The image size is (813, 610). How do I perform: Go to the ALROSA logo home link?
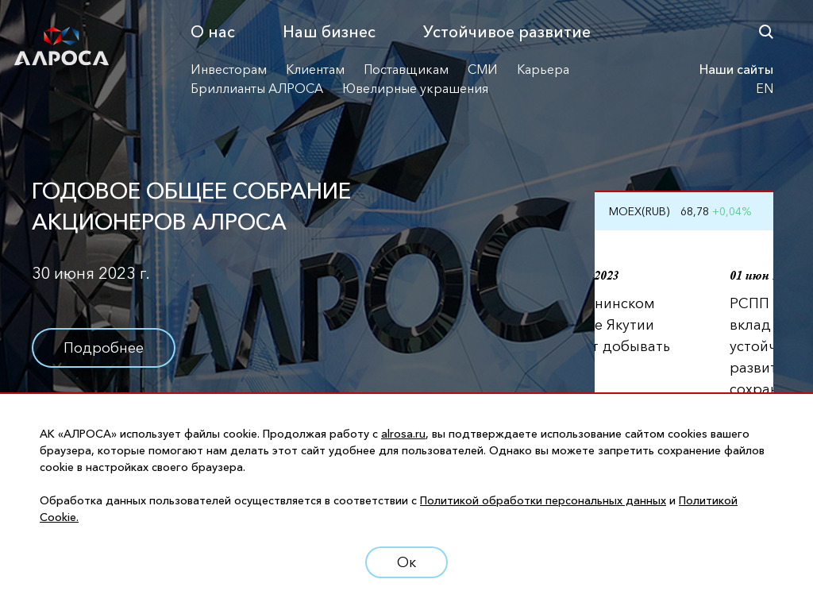[62, 46]
